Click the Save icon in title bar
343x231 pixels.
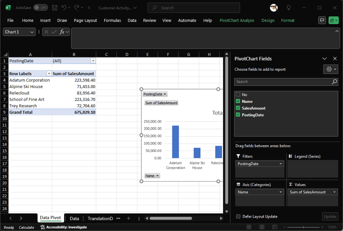(x=55, y=8)
